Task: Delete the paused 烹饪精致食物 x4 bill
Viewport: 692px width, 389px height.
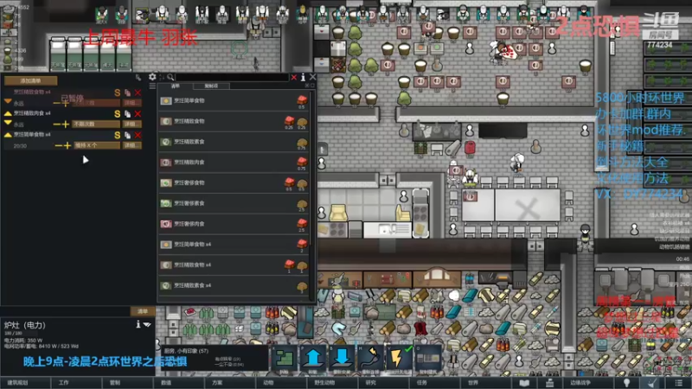Action: click(x=138, y=92)
